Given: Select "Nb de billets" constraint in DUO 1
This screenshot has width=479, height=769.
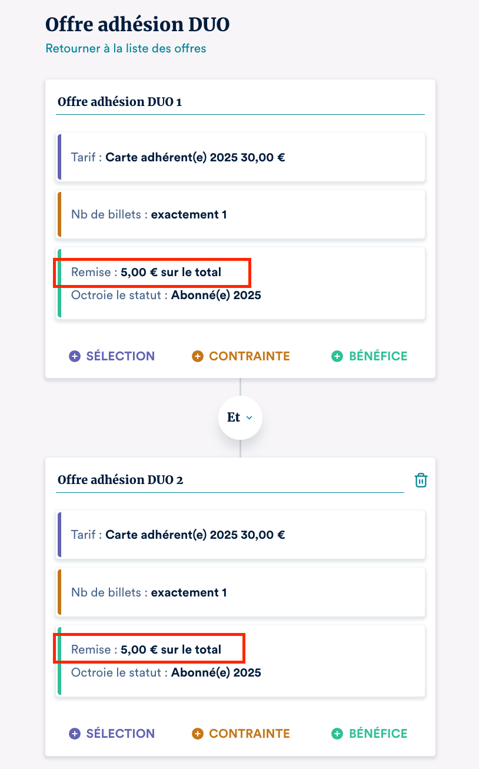Looking at the screenshot, I should (x=240, y=214).
